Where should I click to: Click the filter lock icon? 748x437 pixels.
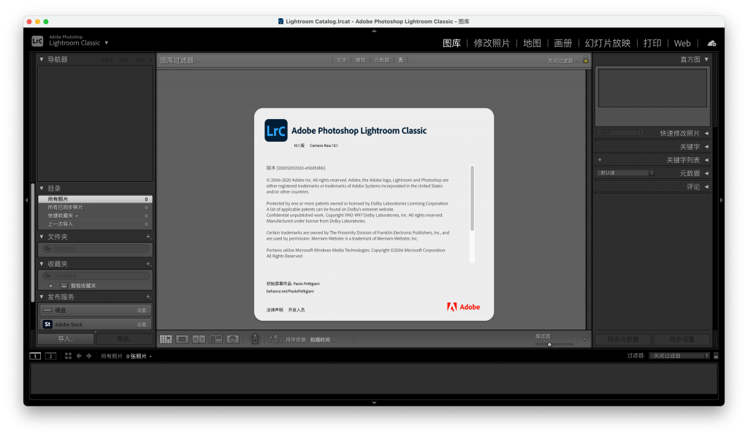586,60
